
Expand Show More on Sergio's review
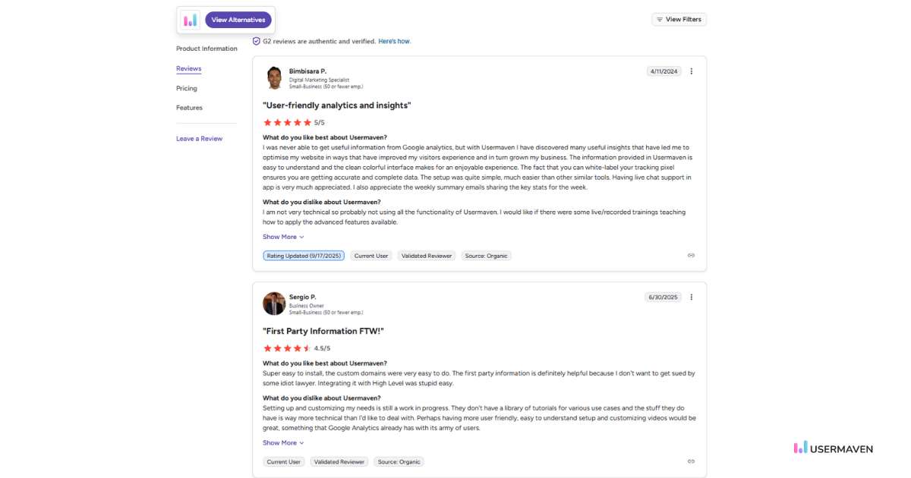[x=283, y=443]
